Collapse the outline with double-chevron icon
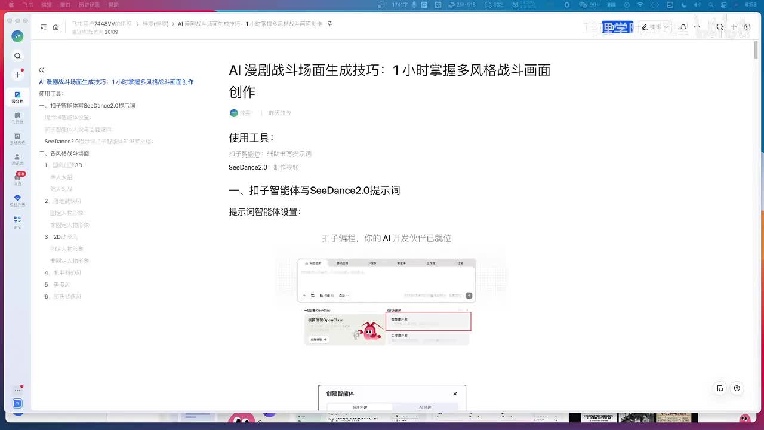This screenshot has width=764, height=430. (x=41, y=70)
